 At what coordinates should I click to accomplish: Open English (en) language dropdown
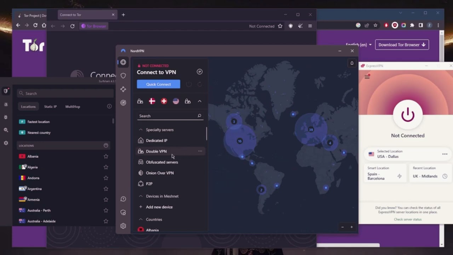359,45
